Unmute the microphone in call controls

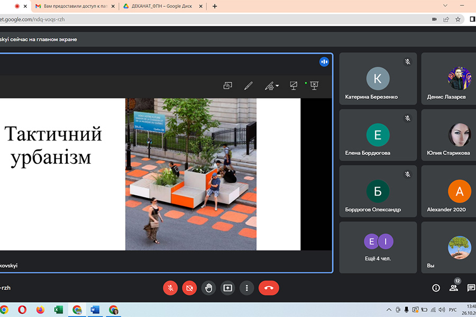click(x=170, y=288)
